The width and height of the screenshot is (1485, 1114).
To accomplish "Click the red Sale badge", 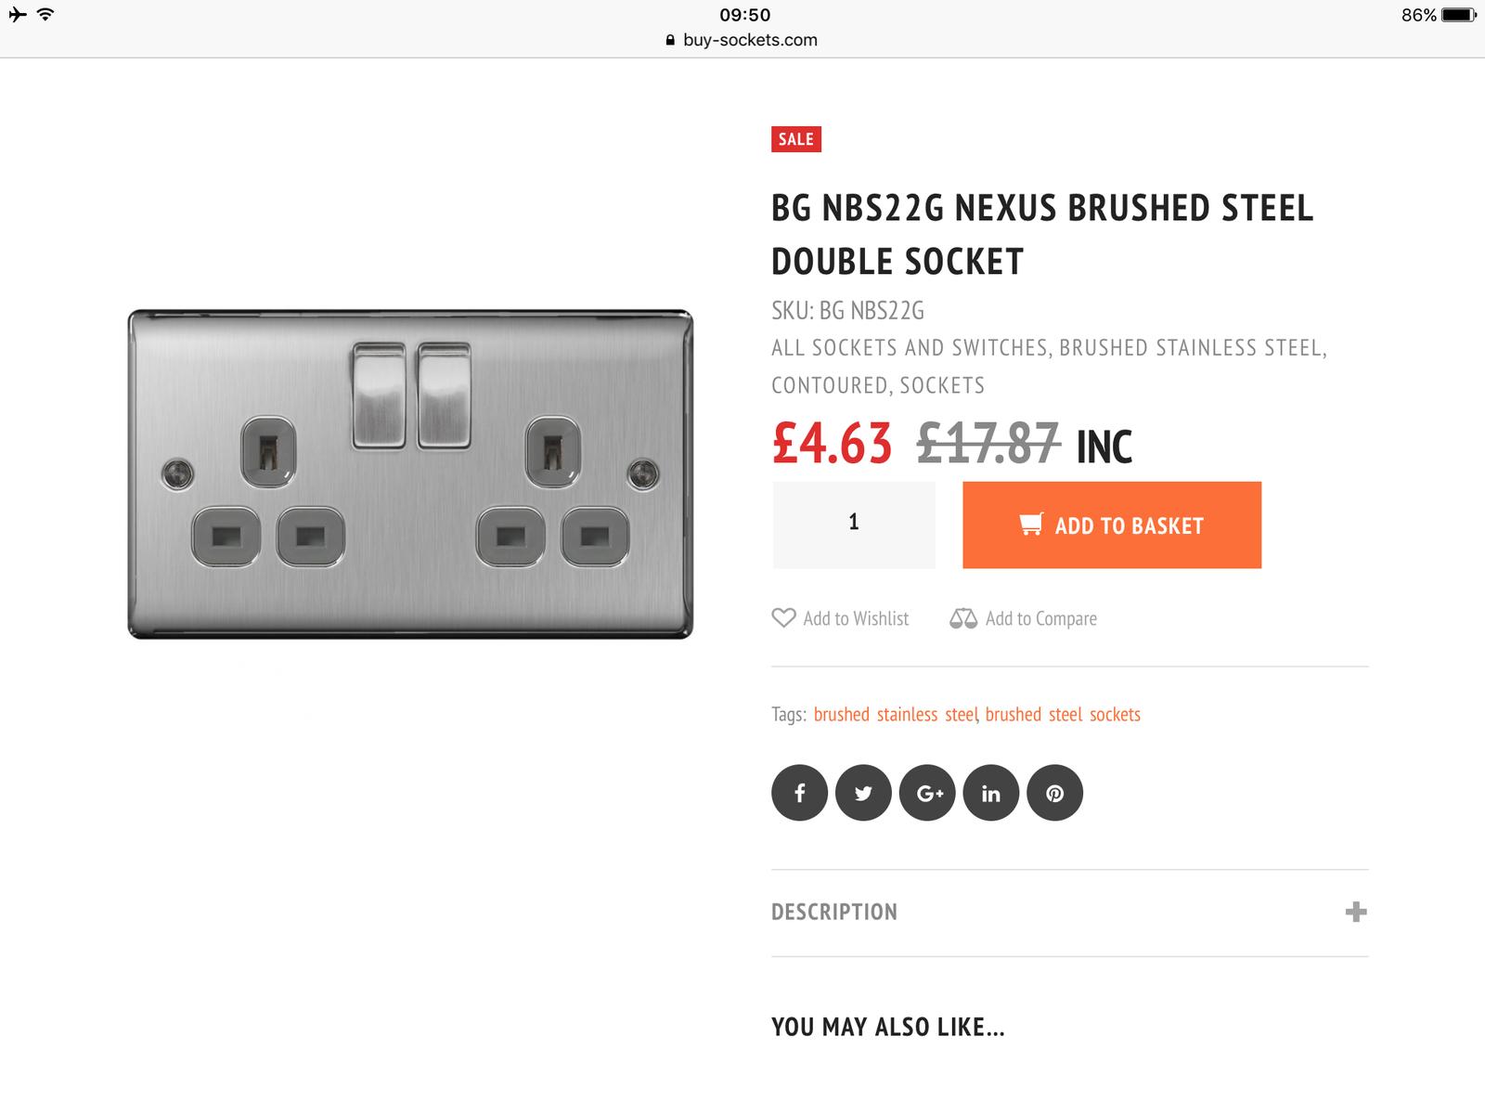I will pyautogui.click(x=795, y=139).
